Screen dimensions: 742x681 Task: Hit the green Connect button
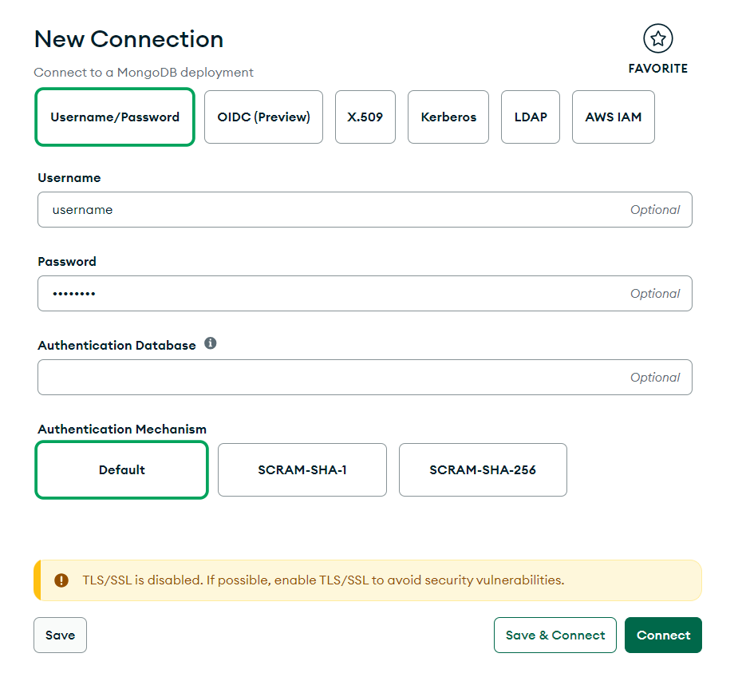(x=663, y=635)
